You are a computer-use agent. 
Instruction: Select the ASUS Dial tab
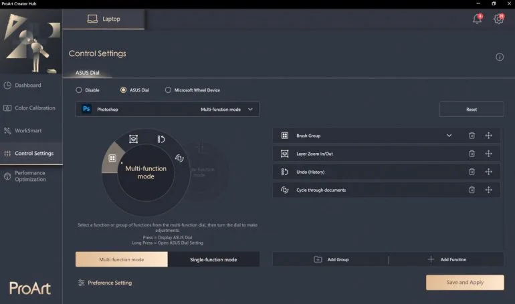pos(88,73)
